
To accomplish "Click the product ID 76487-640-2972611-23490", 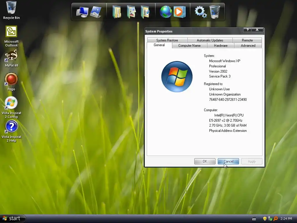I will [x=228, y=100].
